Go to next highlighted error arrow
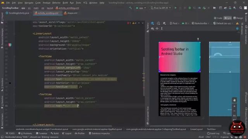The height and width of the screenshot is (139, 248). [x=143, y=23]
